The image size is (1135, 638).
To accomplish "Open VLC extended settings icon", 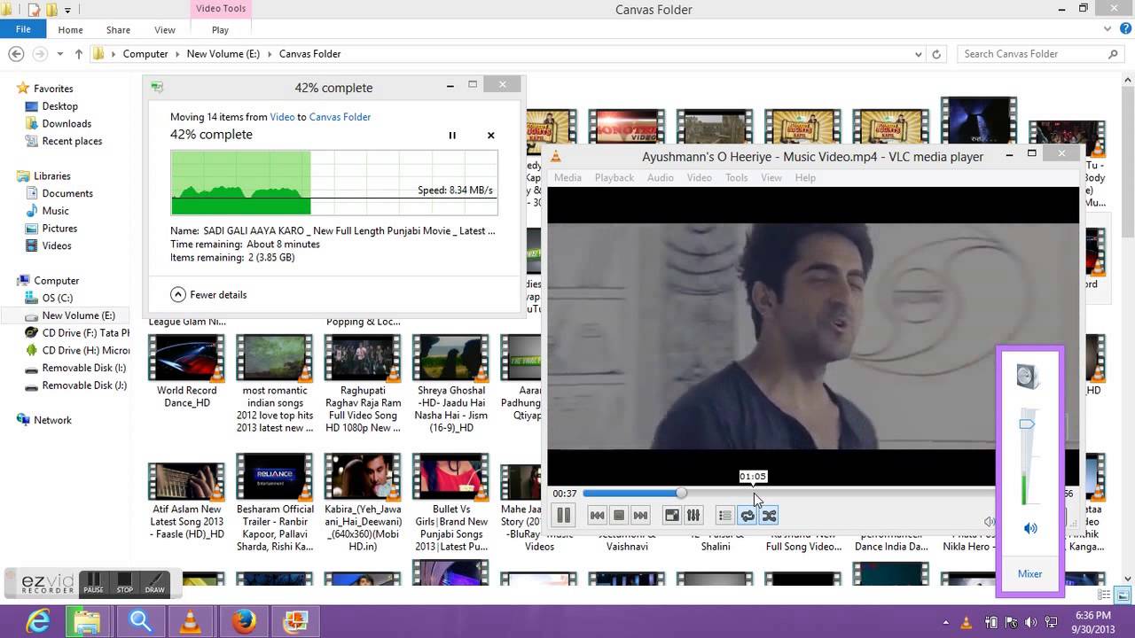I will [x=693, y=515].
